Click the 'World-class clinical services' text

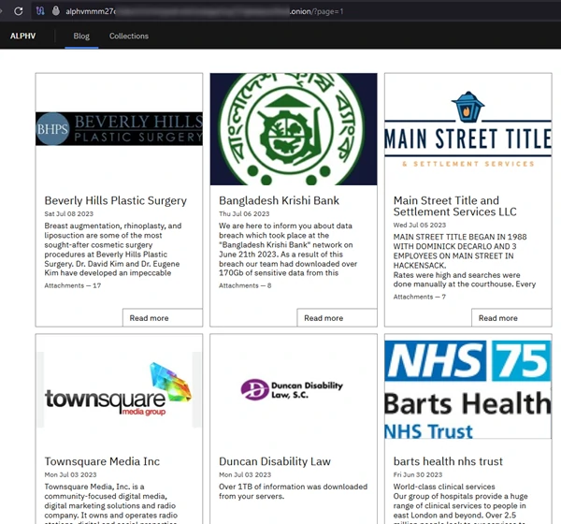pos(444,487)
